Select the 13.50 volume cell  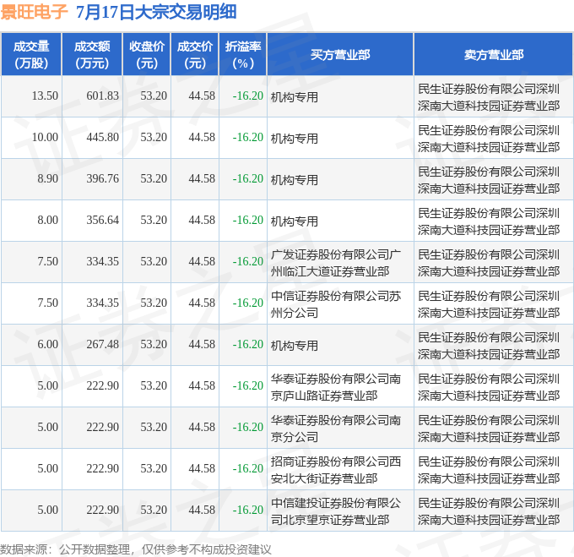click(x=45, y=96)
